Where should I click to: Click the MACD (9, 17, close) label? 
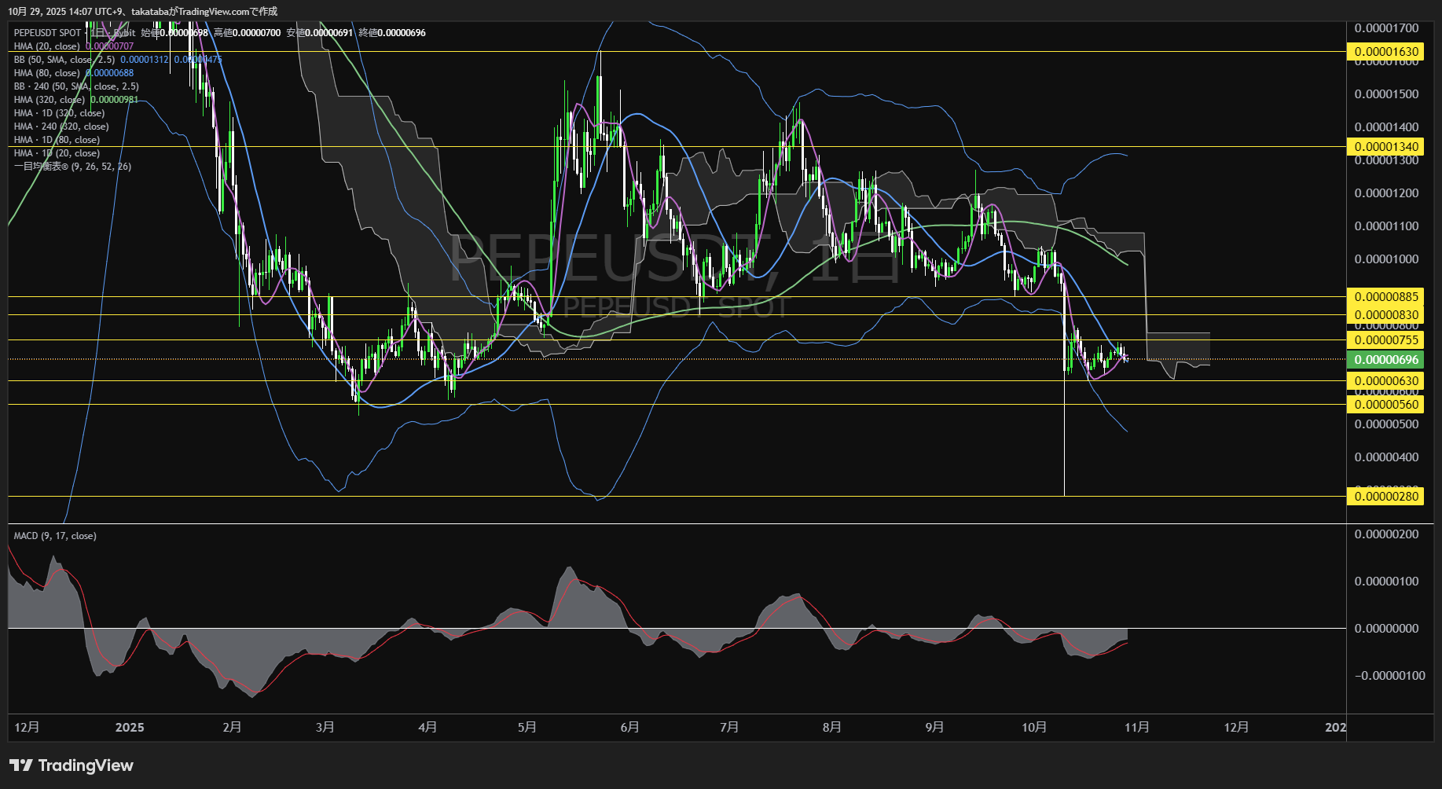(55, 536)
